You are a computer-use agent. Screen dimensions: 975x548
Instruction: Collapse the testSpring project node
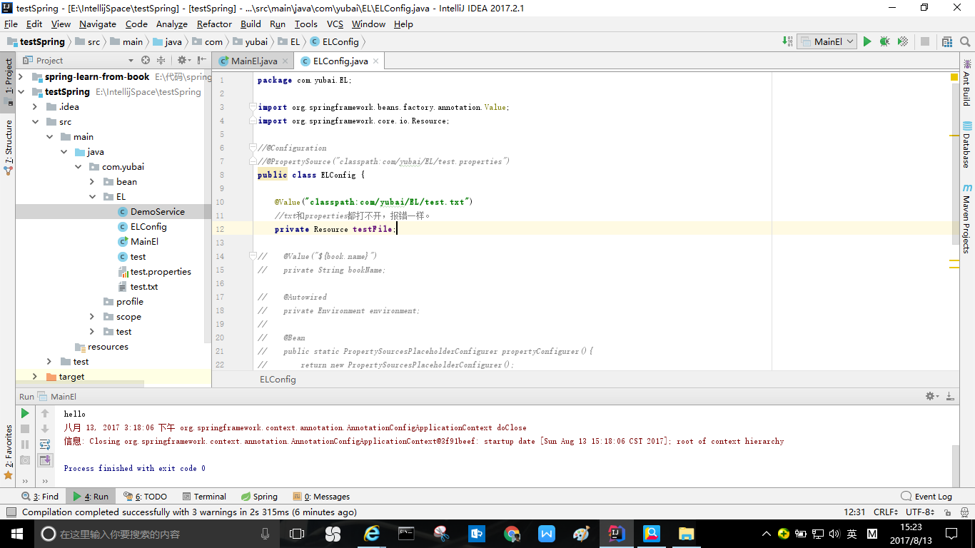(20, 92)
